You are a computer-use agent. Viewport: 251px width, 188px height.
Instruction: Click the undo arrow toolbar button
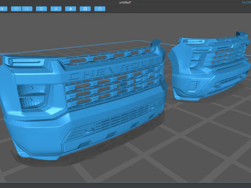[16, 9]
